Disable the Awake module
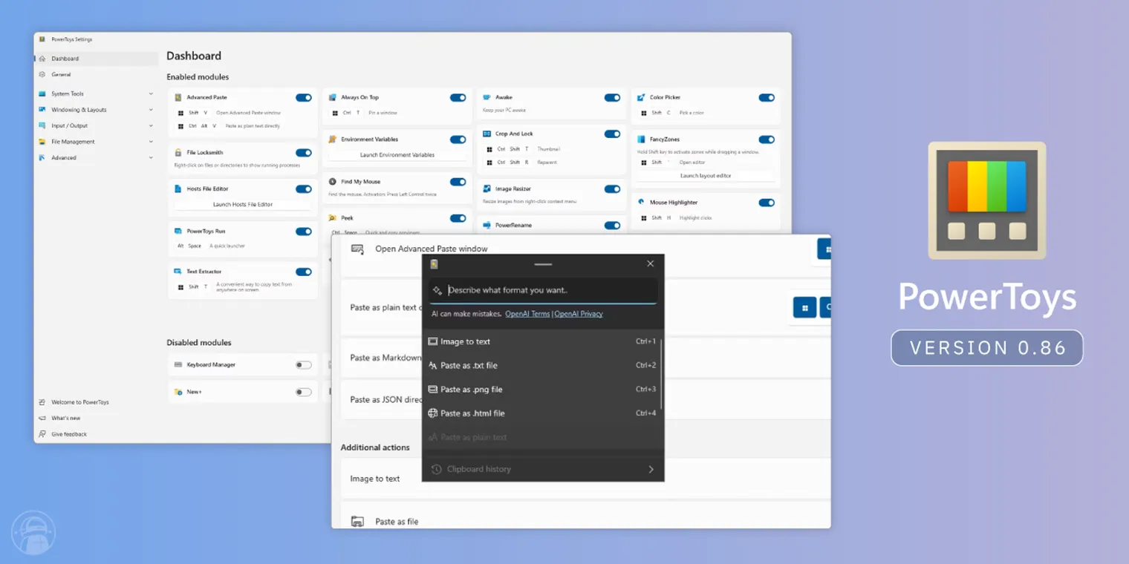1129x564 pixels. (x=612, y=97)
